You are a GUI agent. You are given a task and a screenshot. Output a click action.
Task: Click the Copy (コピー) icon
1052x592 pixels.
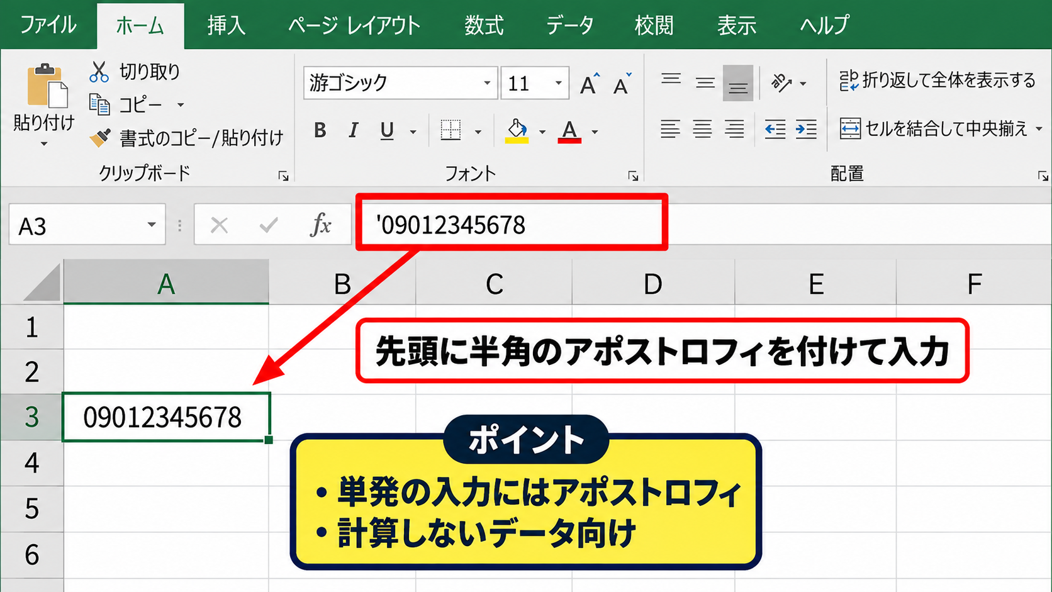99,104
